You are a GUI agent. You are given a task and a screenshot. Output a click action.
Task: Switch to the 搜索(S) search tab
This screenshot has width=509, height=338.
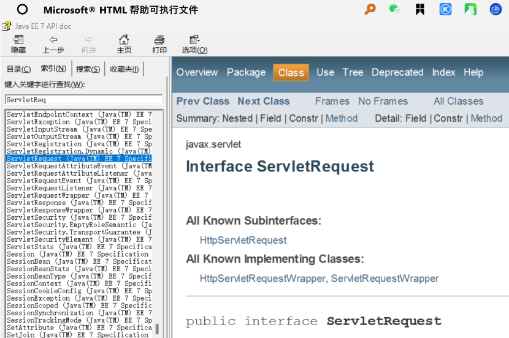pos(88,69)
